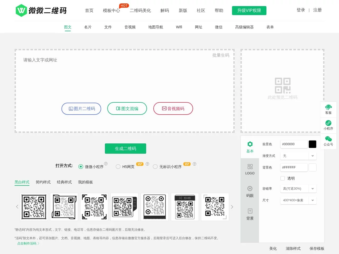The image size is (339, 254).
Task: Open the 渐变方式 gradient dropdown
Action: (298, 156)
